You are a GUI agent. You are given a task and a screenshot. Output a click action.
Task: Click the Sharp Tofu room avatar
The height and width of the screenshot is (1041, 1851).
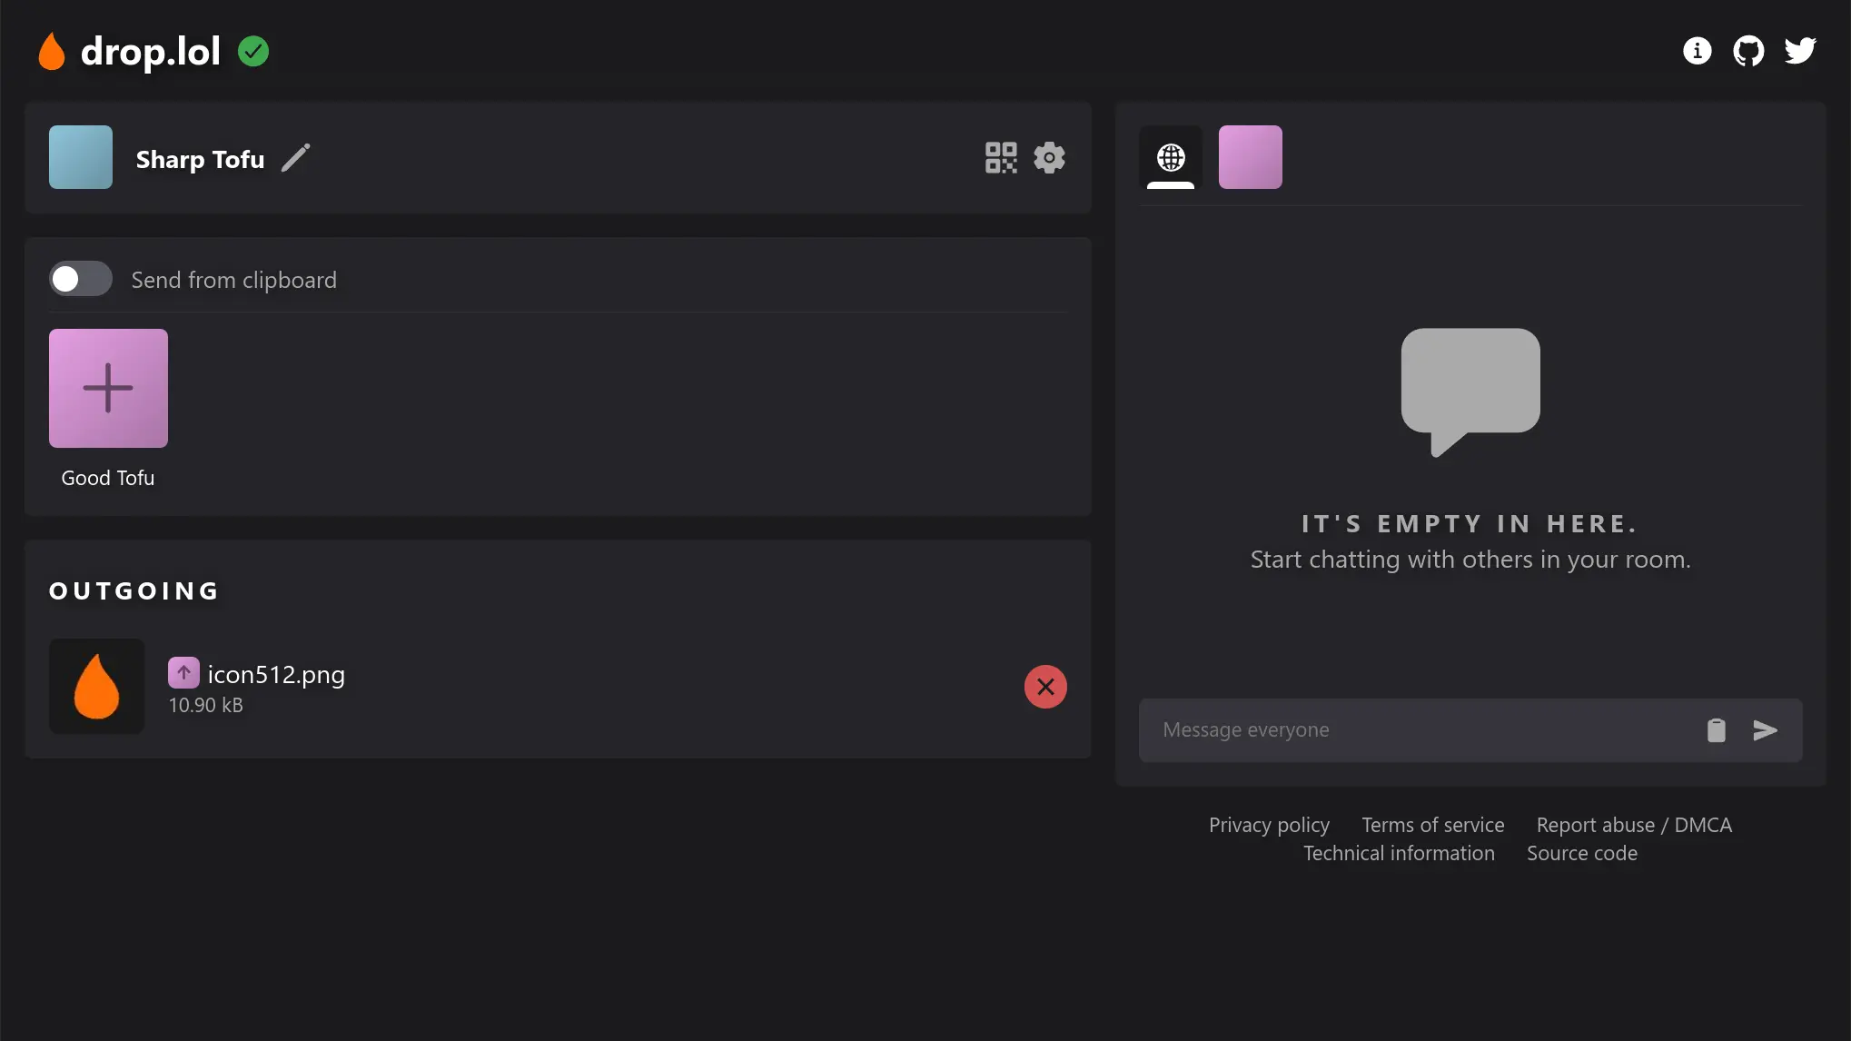coord(80,156)
